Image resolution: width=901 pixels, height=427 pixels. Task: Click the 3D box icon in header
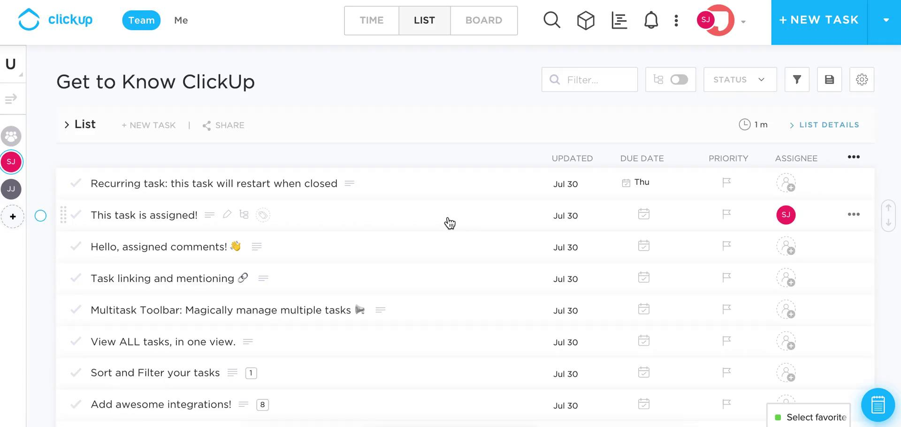pos(585,21)
